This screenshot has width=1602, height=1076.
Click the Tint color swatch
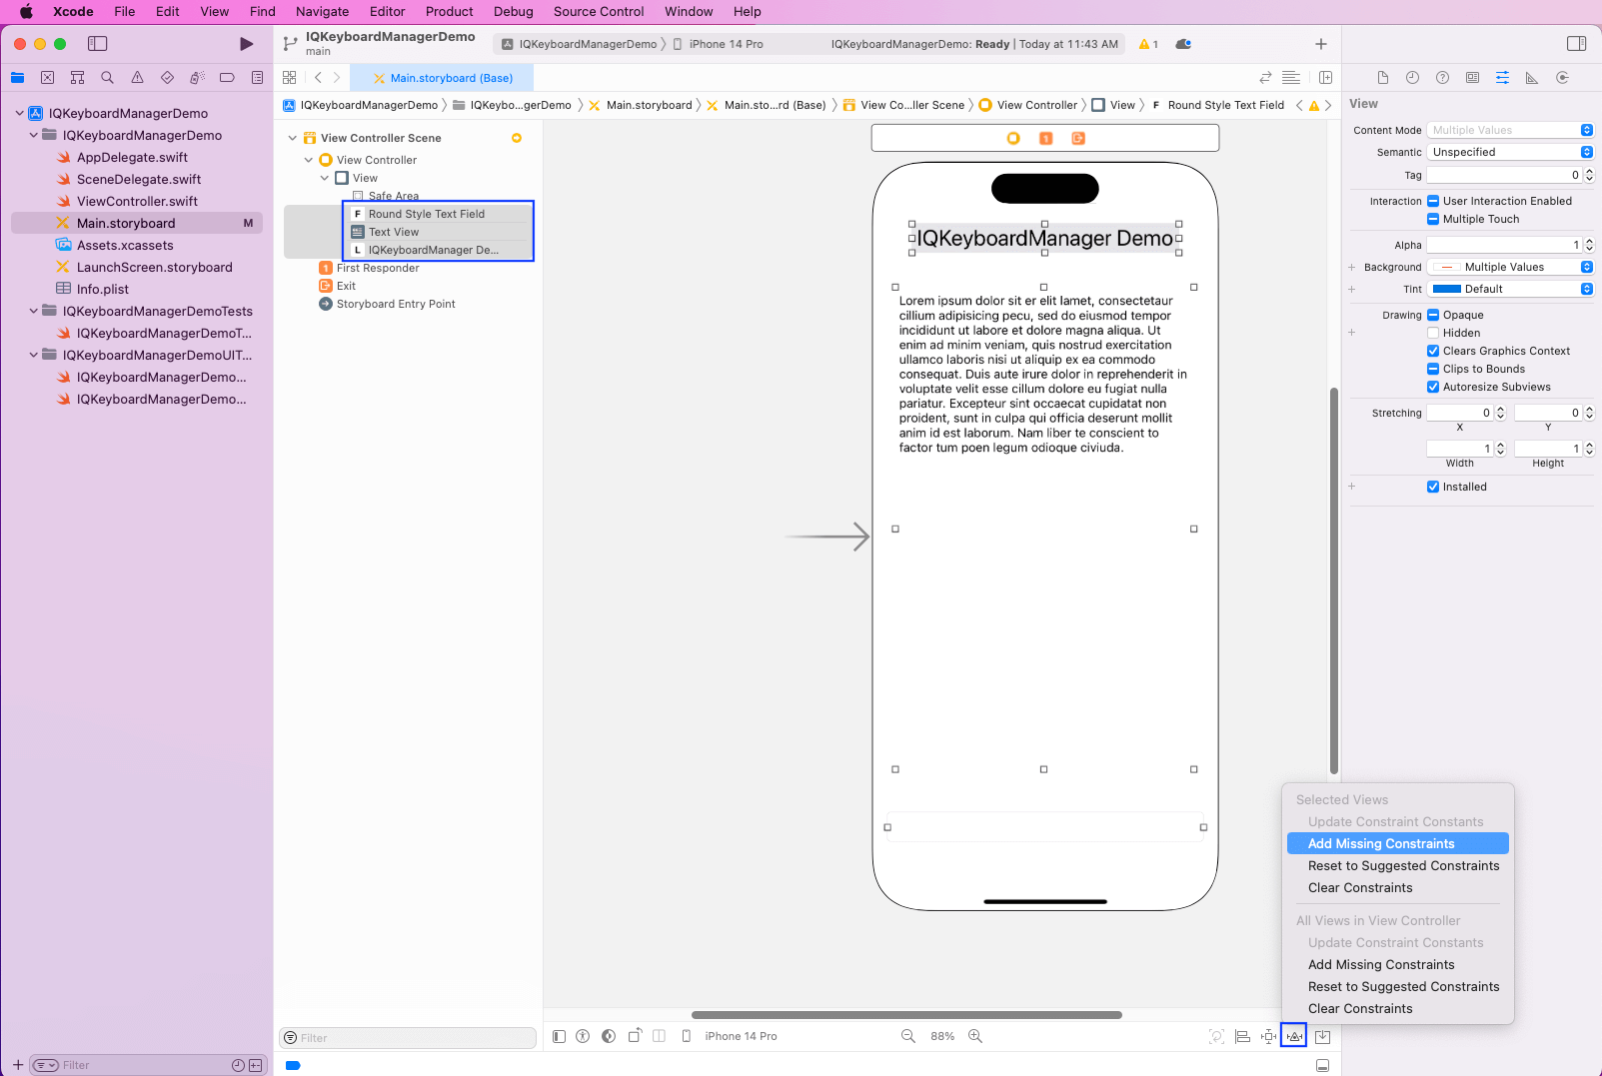[x=1446, y=289]
